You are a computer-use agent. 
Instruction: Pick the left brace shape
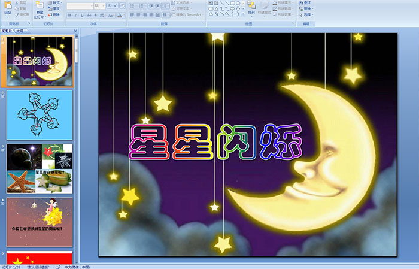coord(232,14)
